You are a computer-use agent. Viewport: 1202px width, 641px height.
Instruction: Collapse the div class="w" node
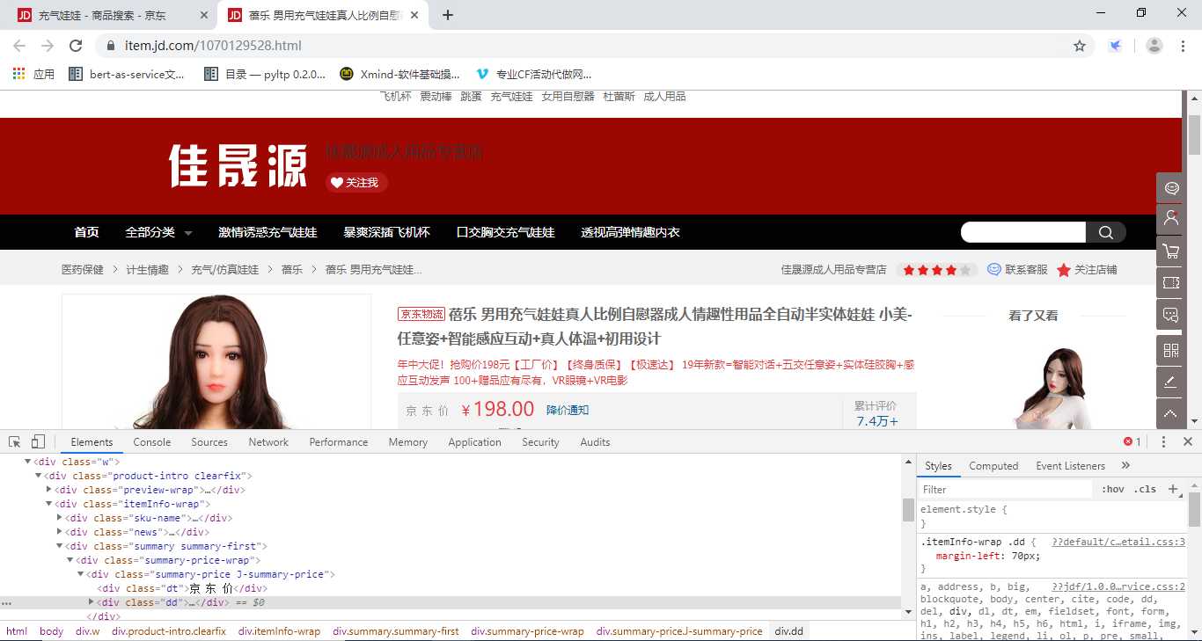[x=28, y=462]
